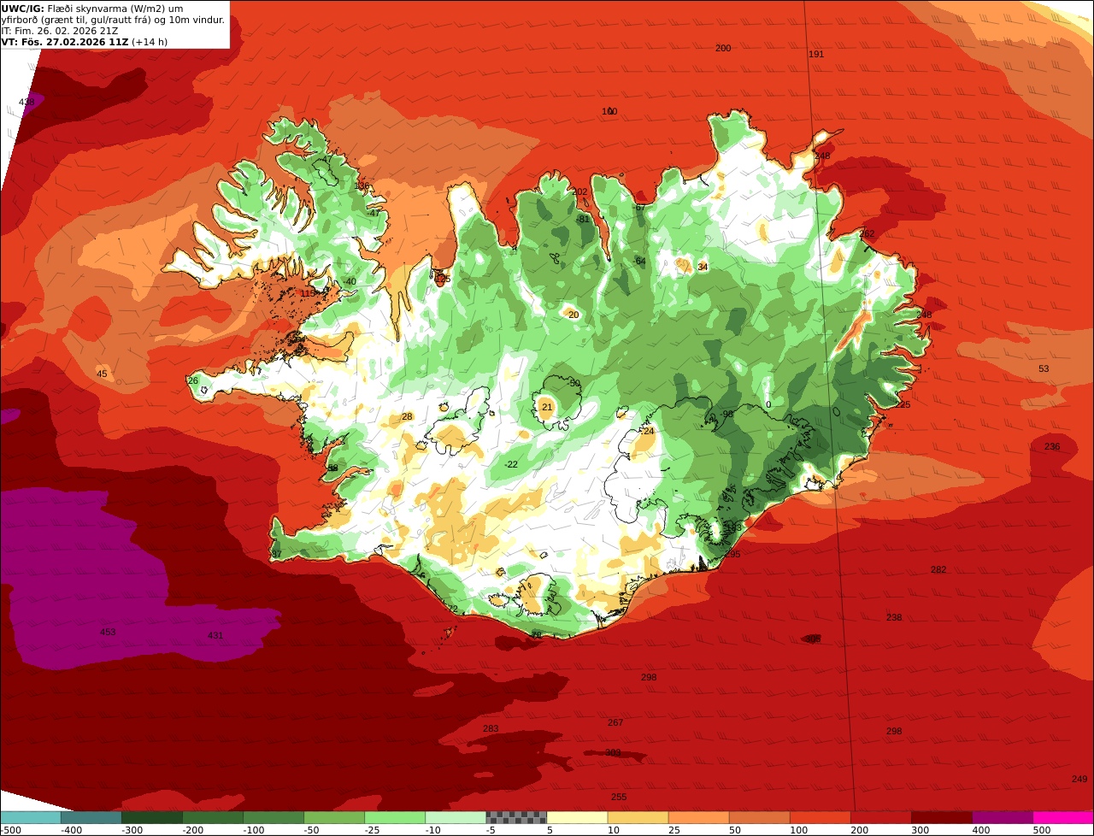Select the light green swatch between -25 and -10
Viewport: 1094px width, 836px height.
tap(395, 817)
